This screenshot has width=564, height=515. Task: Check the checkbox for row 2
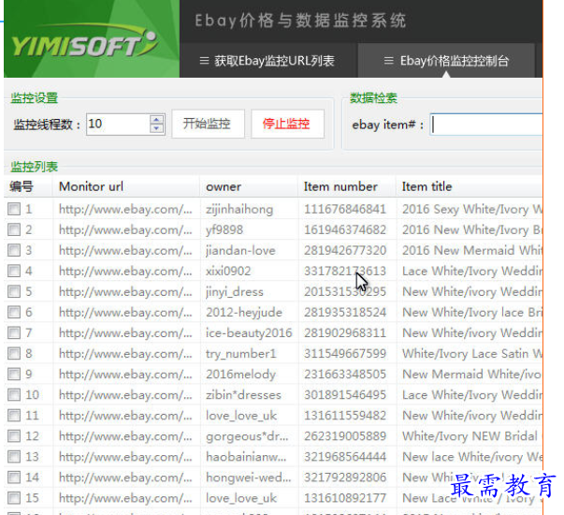click(14, 229)
